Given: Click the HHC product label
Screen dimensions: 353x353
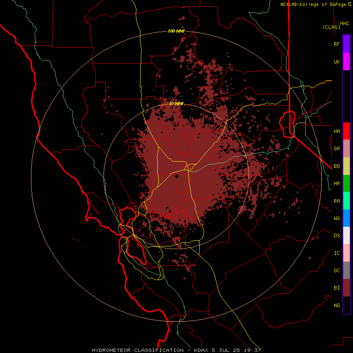Looking at the screenshot, I should [344, 24].
